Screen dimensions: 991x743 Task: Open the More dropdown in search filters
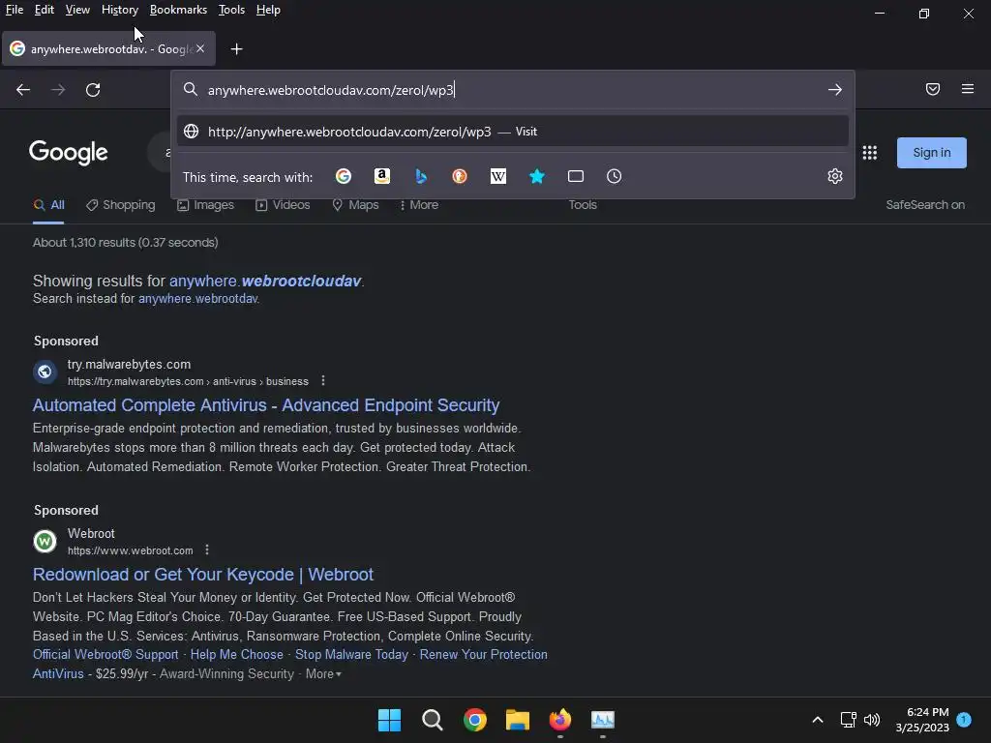point(419,205)
